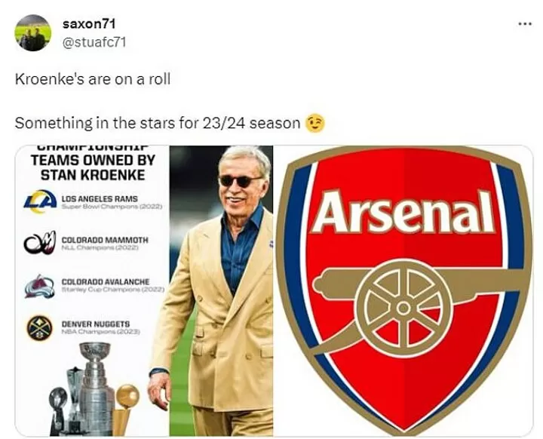Viewport: 543px width, 439px height.
Task: Click the Stanley Cup trophy picture
Action: point(96,388)
